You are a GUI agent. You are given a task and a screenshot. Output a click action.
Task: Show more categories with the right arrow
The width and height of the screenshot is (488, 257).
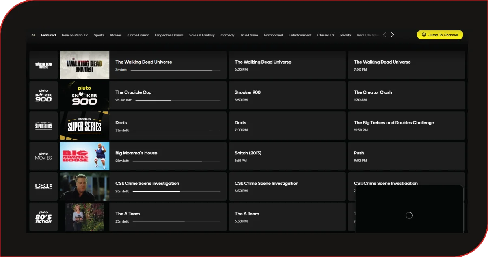[392, 35]
